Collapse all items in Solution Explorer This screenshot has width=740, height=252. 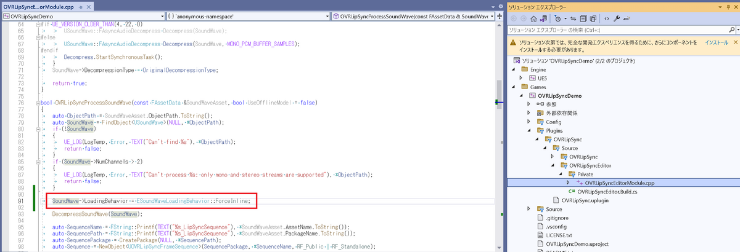click(583, 18)
